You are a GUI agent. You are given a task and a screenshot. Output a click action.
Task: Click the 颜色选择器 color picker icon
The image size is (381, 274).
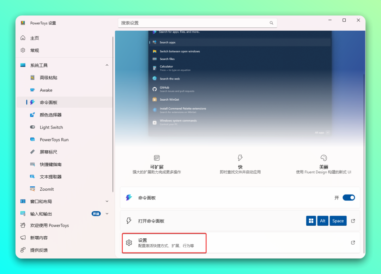[32, 115]
